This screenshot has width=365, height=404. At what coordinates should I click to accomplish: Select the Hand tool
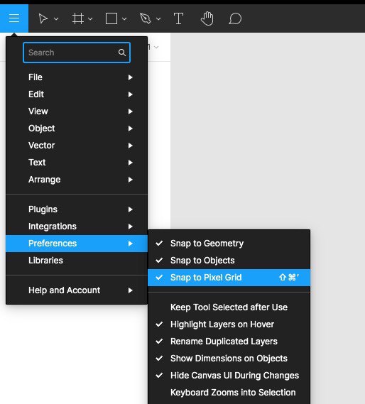click(207, 18)
